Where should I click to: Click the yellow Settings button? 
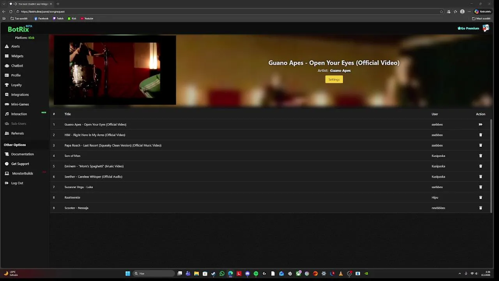pos(334,80)
